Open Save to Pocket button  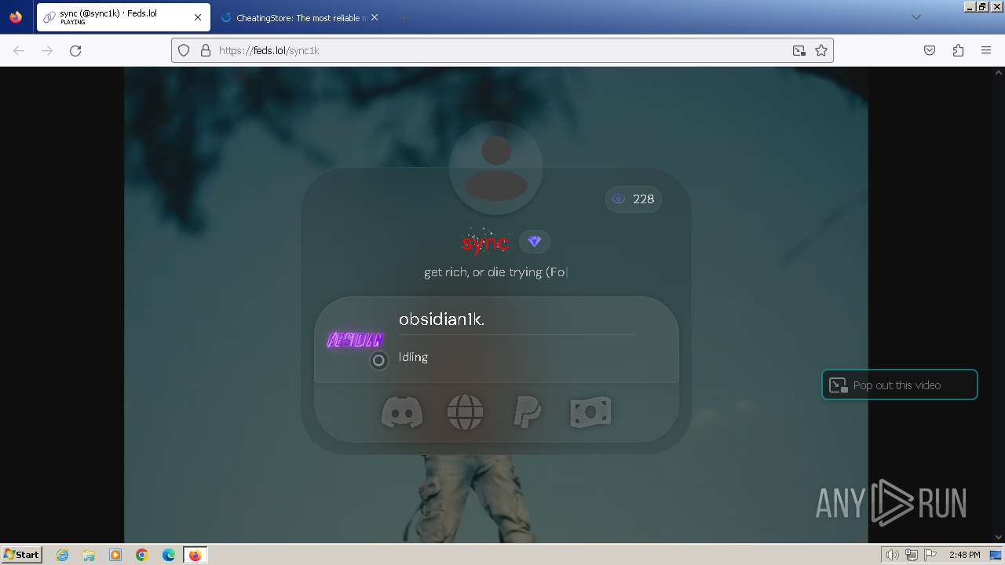(x=930, y=50)
